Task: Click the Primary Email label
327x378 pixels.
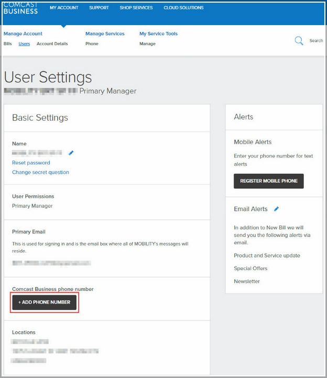Action: [x=29, y=232]
